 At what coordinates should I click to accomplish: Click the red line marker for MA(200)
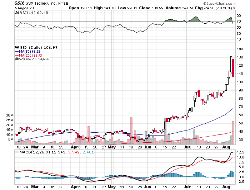(x=17, y=55)
